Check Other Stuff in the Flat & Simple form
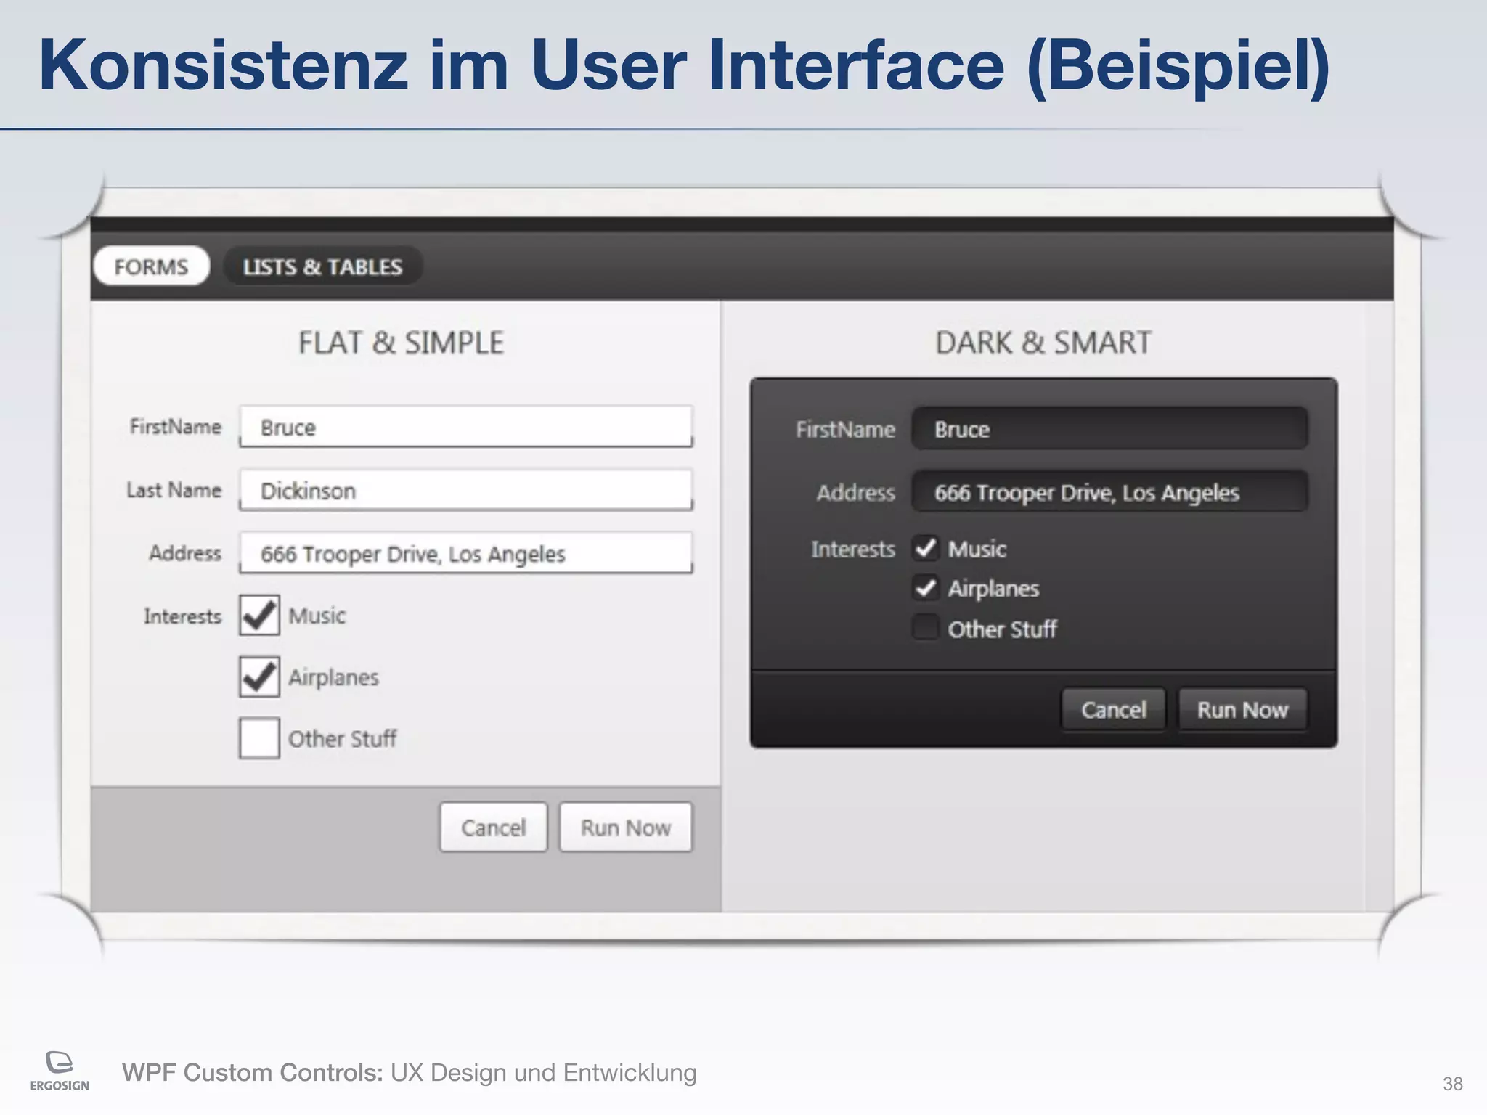 (259, 738)
